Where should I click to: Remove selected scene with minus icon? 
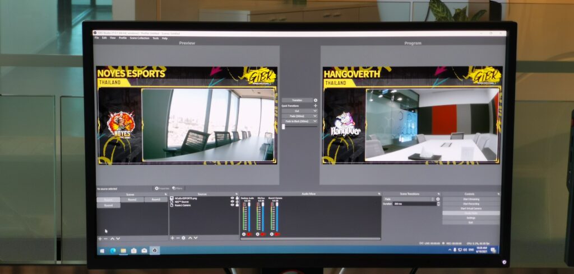(x=106, y=239)
